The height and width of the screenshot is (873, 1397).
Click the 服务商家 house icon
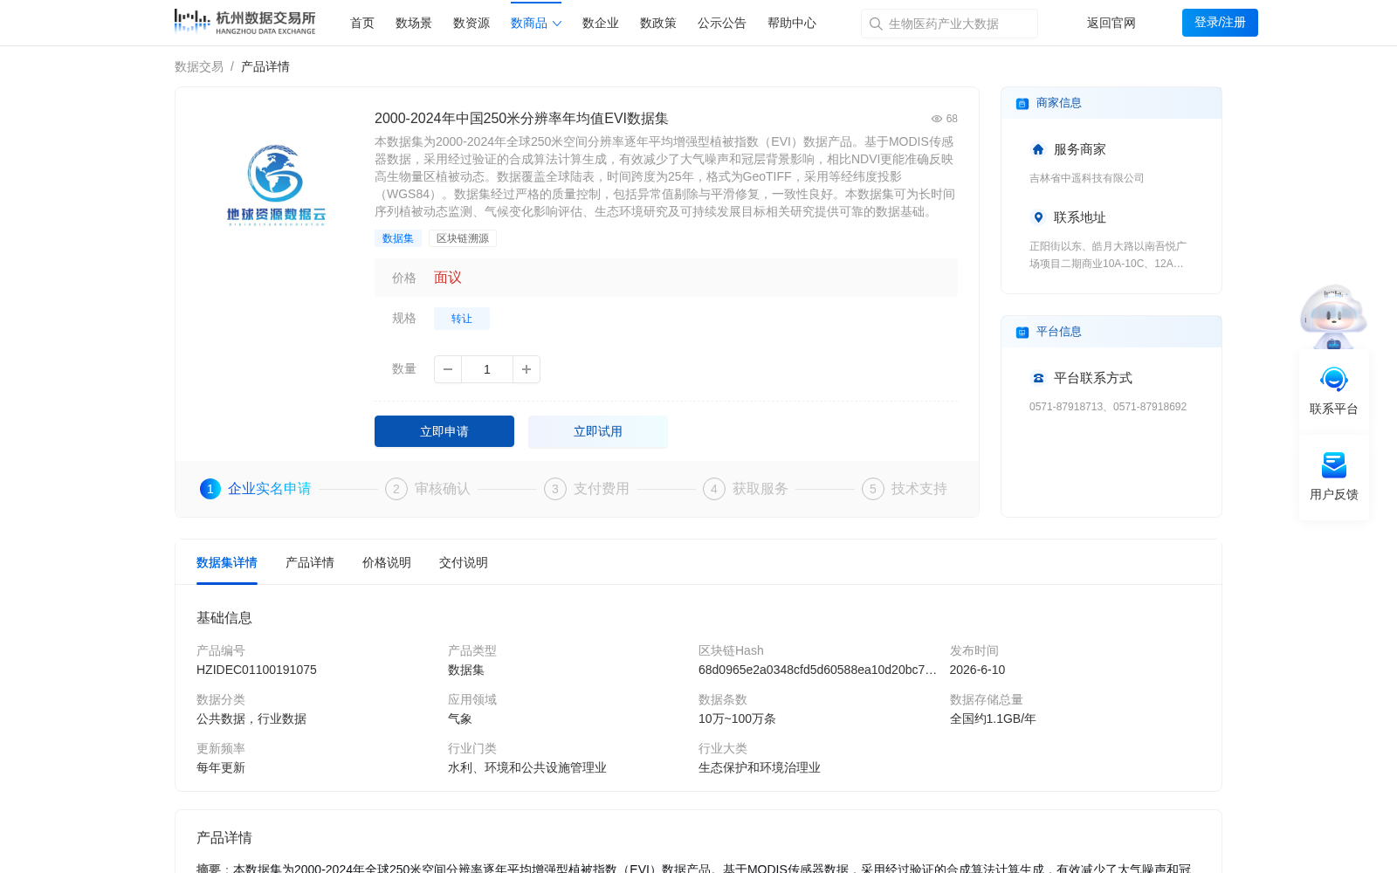point(1038,149)
